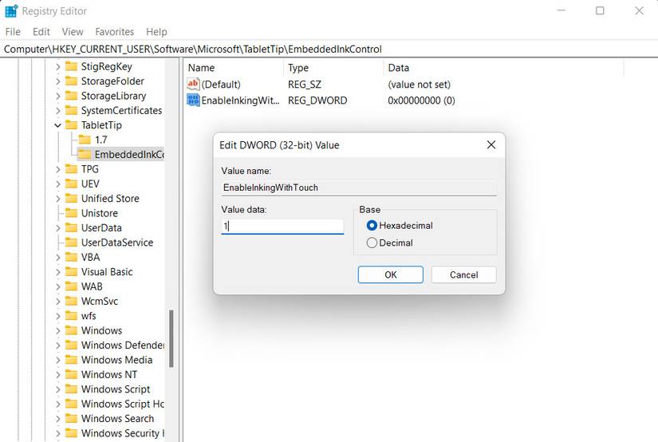
Task: Cancel the Edit DWORD dialog
Action: (463, 275)
